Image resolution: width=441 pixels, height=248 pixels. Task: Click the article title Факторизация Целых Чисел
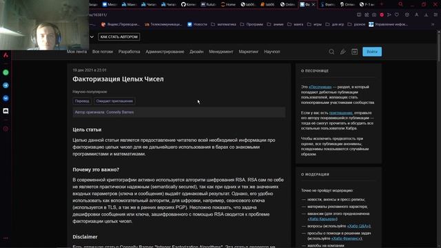pyautogui.click(x=118, y=79)
